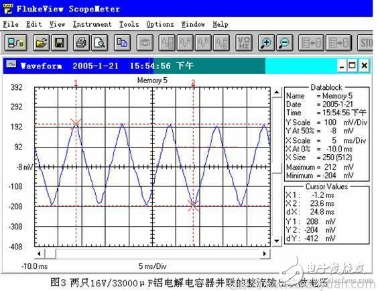Click the Minimum -204 mV value
Viewport: 378px width, 291px height.
click(x=338, y=176)
